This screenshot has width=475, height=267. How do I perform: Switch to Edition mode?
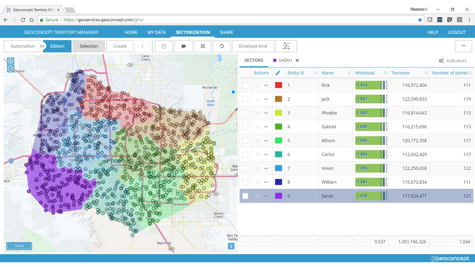[58, 46]
